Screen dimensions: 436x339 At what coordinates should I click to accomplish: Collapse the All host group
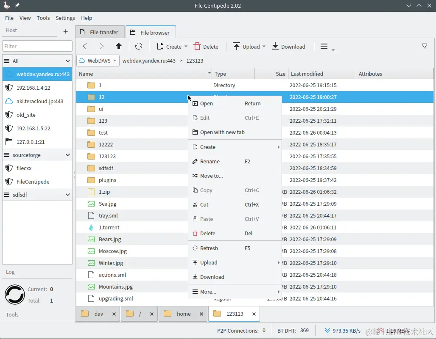(x=67, y=61)
